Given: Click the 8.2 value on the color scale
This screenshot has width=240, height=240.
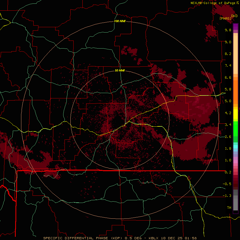Looking at the screenshot, I should pos(228,54).
